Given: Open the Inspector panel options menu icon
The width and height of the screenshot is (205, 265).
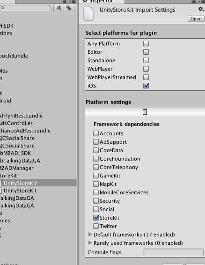Looking at the screenshot, I should 202,1.
